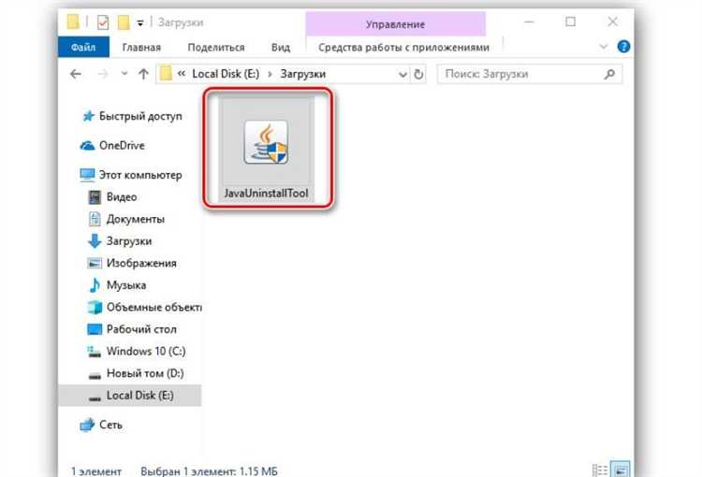Open the Файл menu tab
Image resolution: width=702 pixels, height=477 pixels.
[x=83, y=47]
